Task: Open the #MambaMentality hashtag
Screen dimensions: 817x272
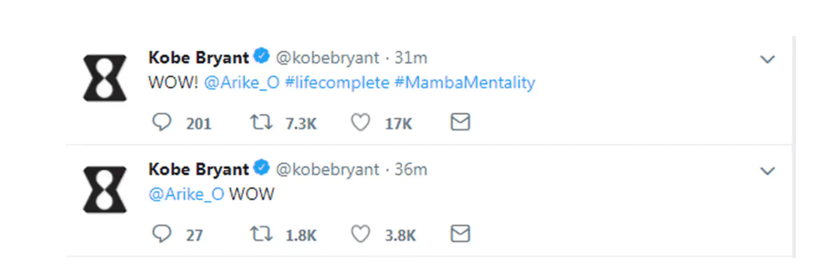Action: pyautogui.click(x=465, y=83)
